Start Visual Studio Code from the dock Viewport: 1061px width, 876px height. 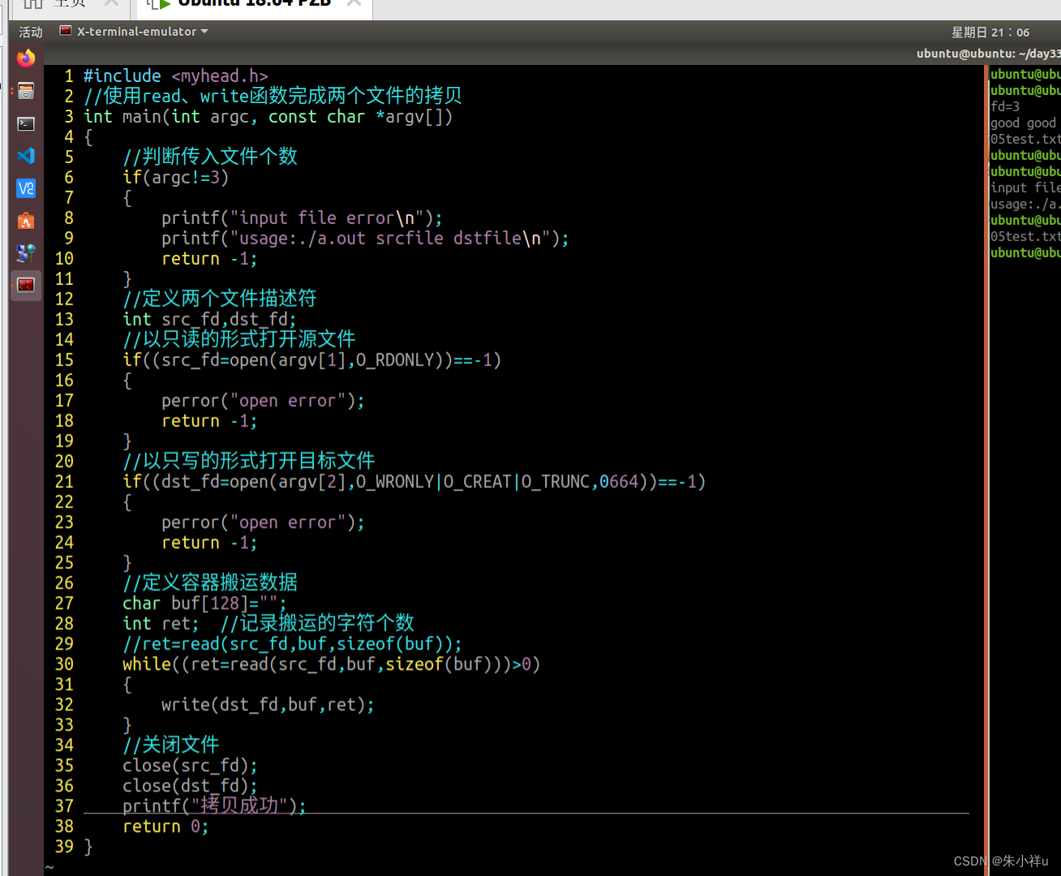pos(25,156)
